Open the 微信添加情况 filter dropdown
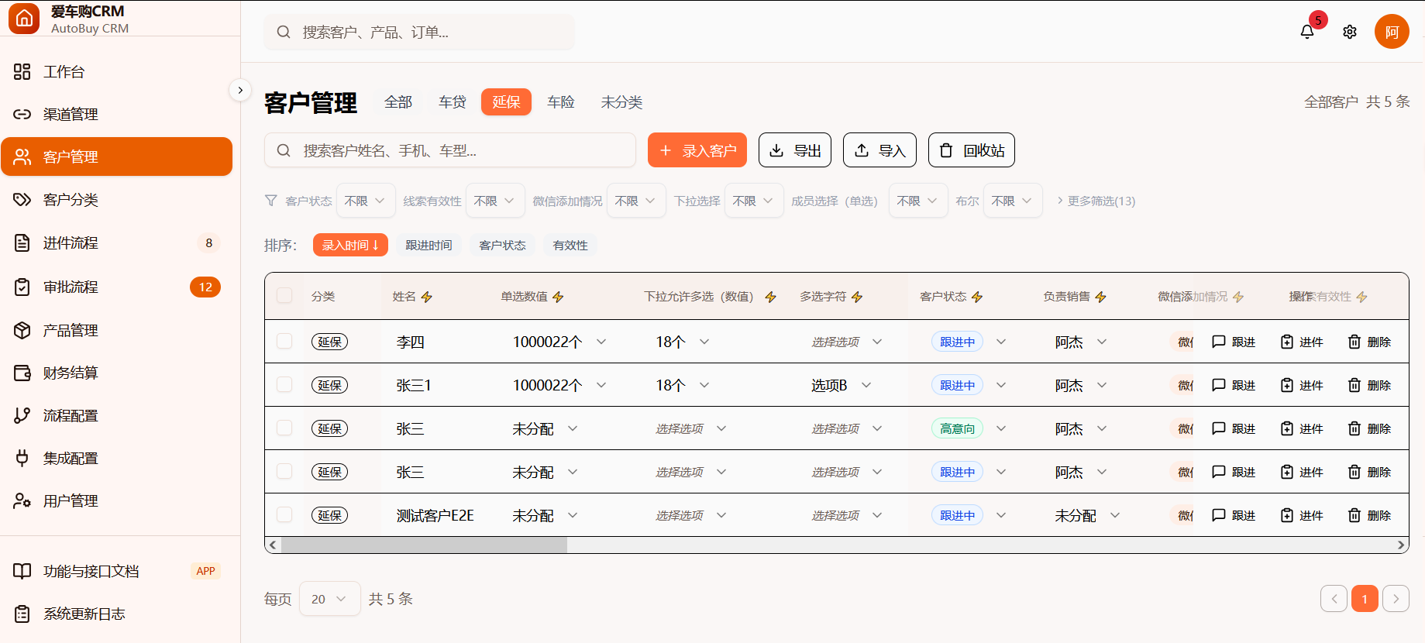The height and width of the screenshot is (643, 1425). click(x=636, y=201)
